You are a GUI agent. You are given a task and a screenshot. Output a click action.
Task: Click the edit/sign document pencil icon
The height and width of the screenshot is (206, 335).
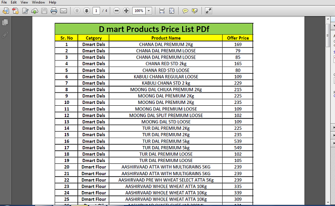(25, 10)
